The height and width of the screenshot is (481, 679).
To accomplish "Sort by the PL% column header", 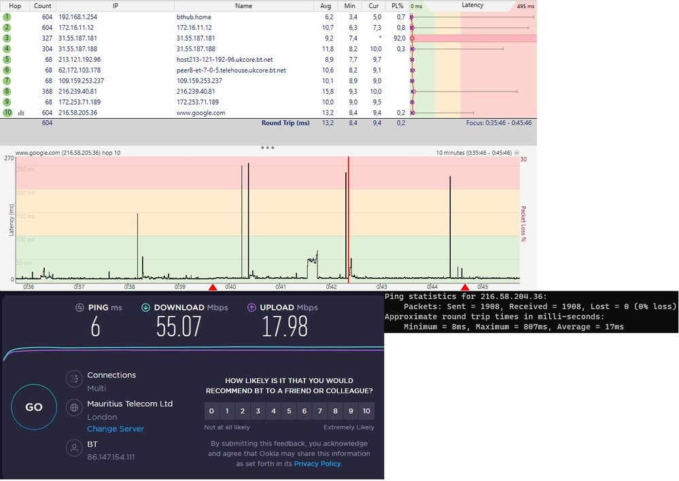I will [x=398, y=5].
